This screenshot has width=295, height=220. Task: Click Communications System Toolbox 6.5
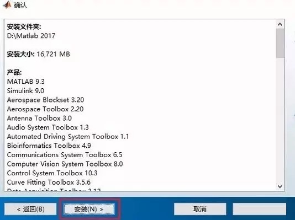click(x=65, y=155)
